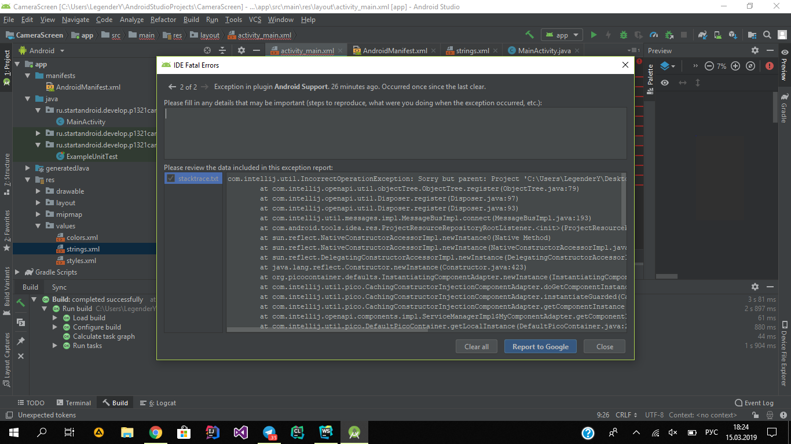
Task: Click Apply Changes lightning icon
Action: coord(609,35)
